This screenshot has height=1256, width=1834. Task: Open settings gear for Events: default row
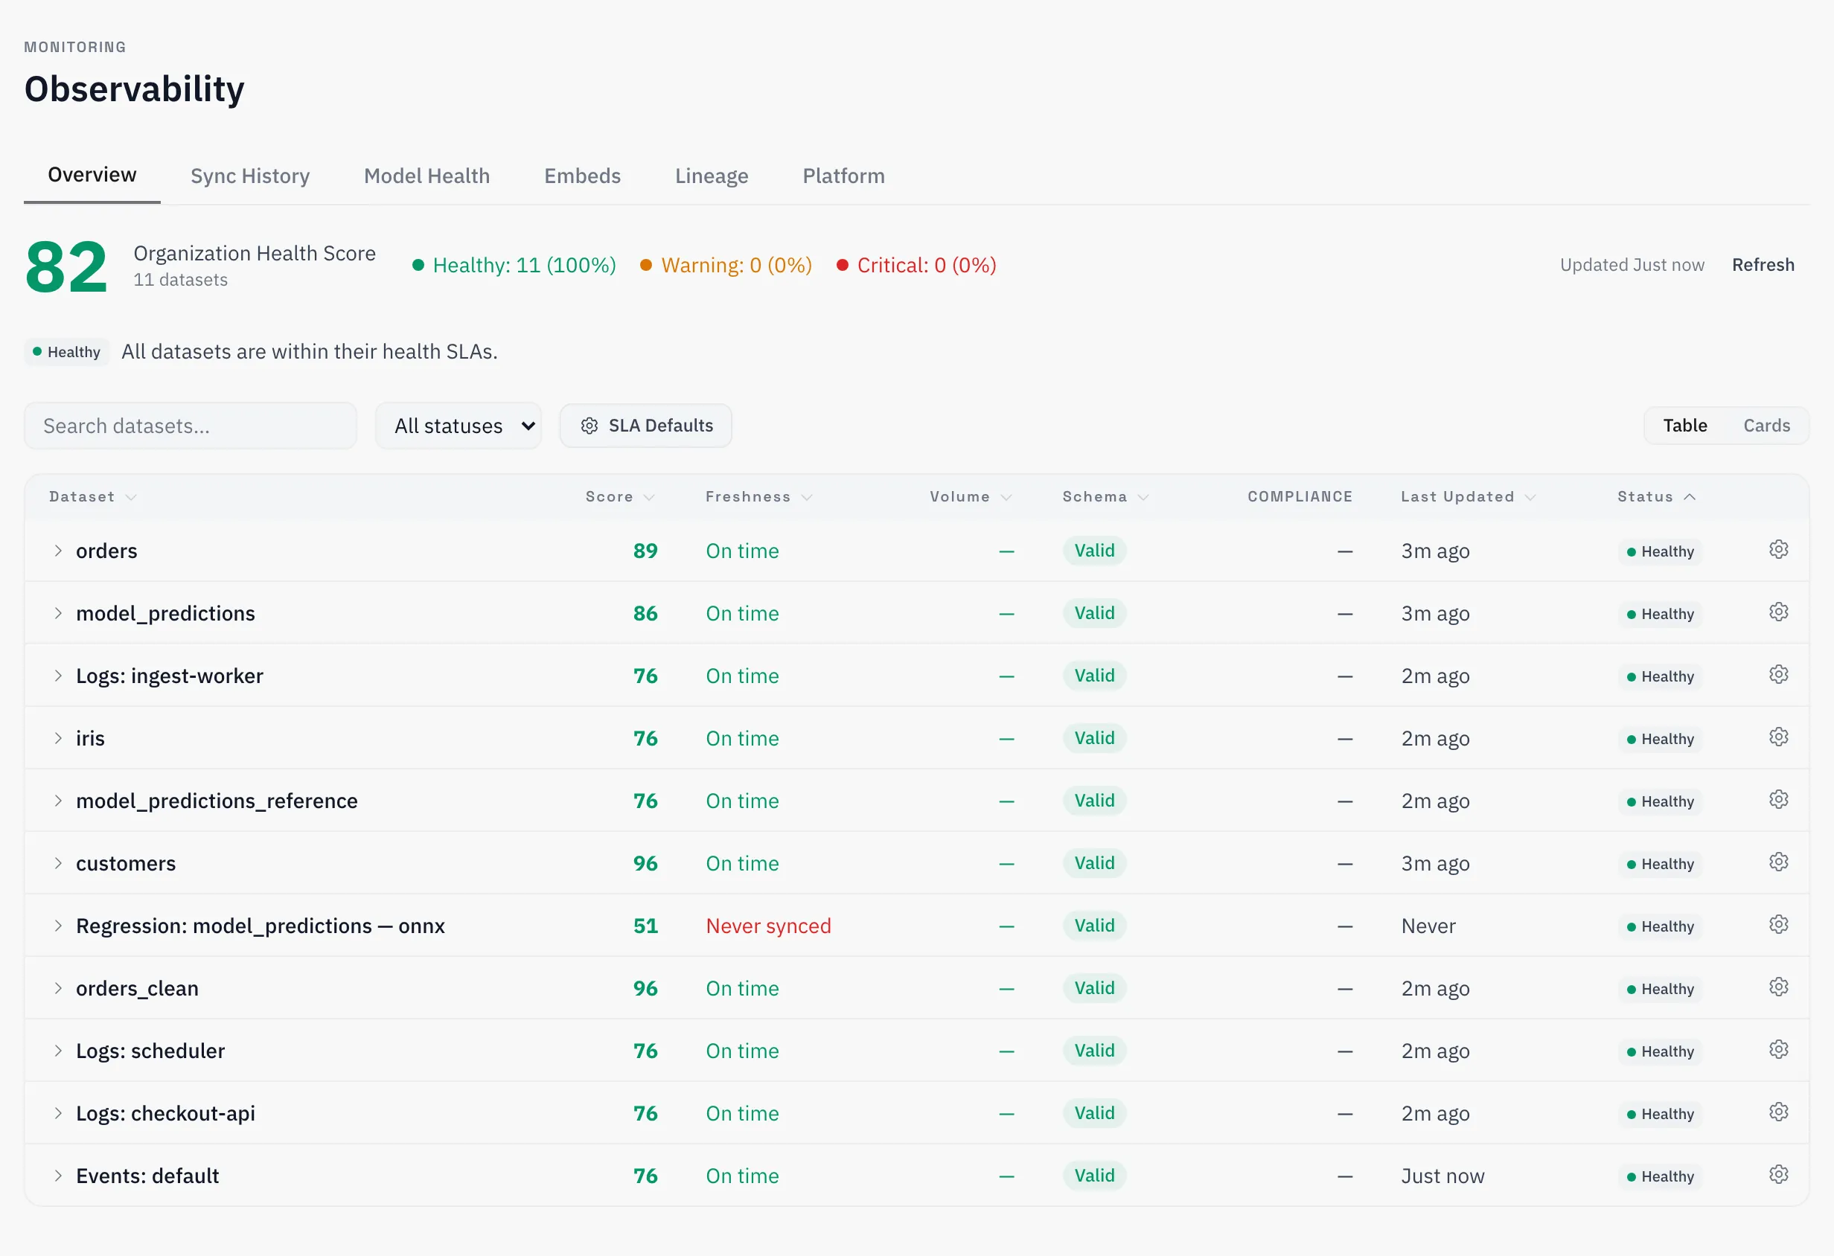click(1778, 1175)
